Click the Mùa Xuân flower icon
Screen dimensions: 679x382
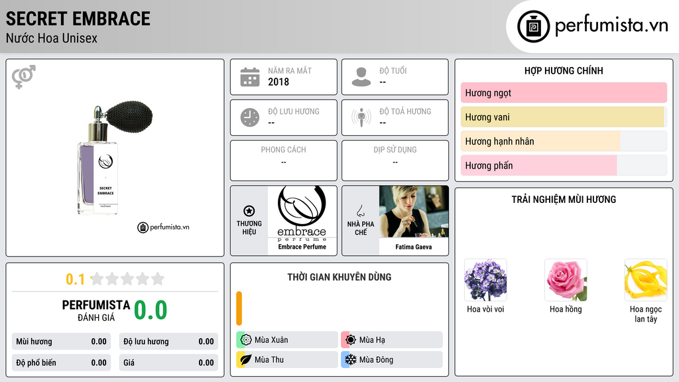(246, 340)
